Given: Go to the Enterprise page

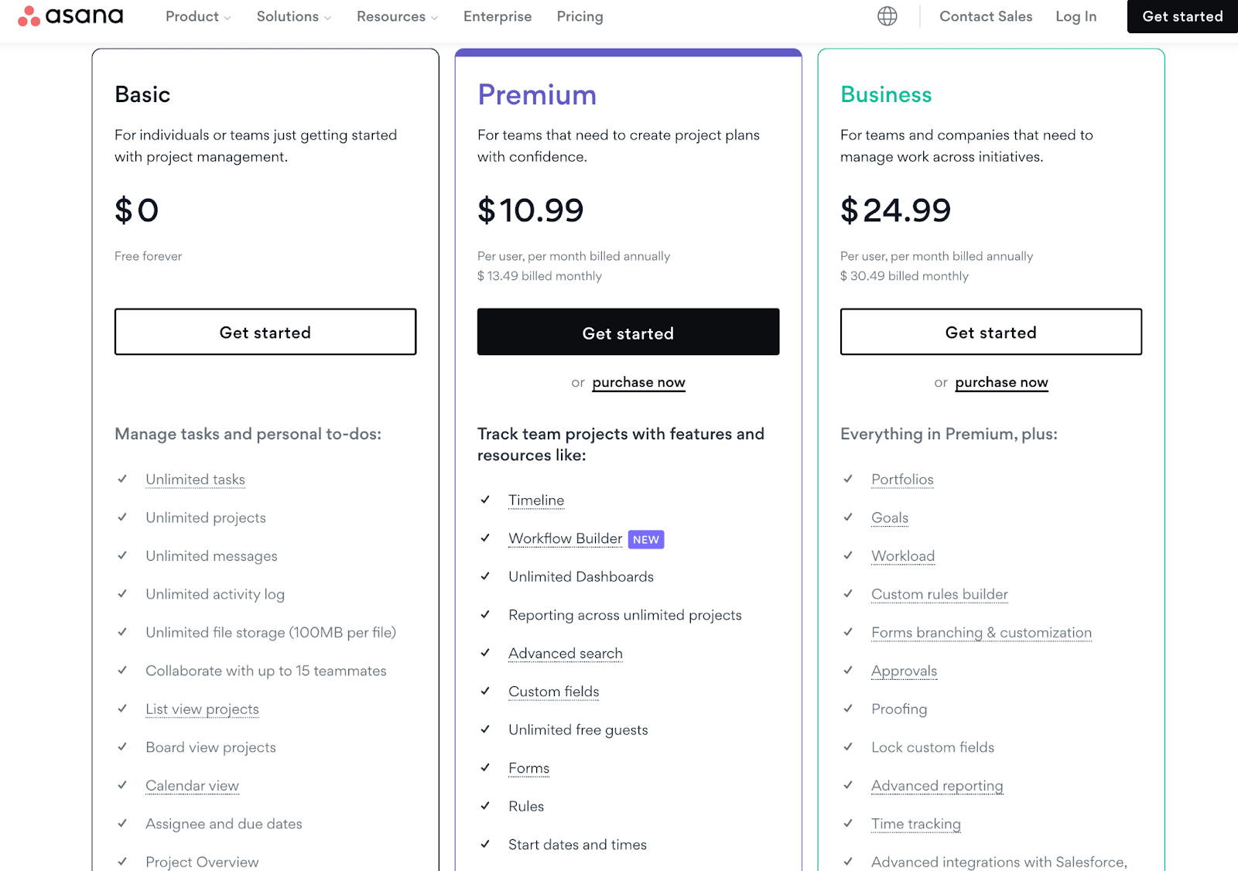Looking at the screenshot, I should pos(498,16).
